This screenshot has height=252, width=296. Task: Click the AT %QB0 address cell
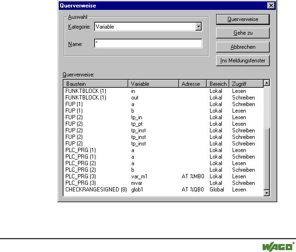pos(193,190)
